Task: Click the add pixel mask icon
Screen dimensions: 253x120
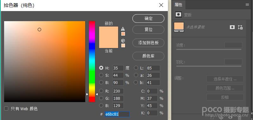Action: [232, 27]
